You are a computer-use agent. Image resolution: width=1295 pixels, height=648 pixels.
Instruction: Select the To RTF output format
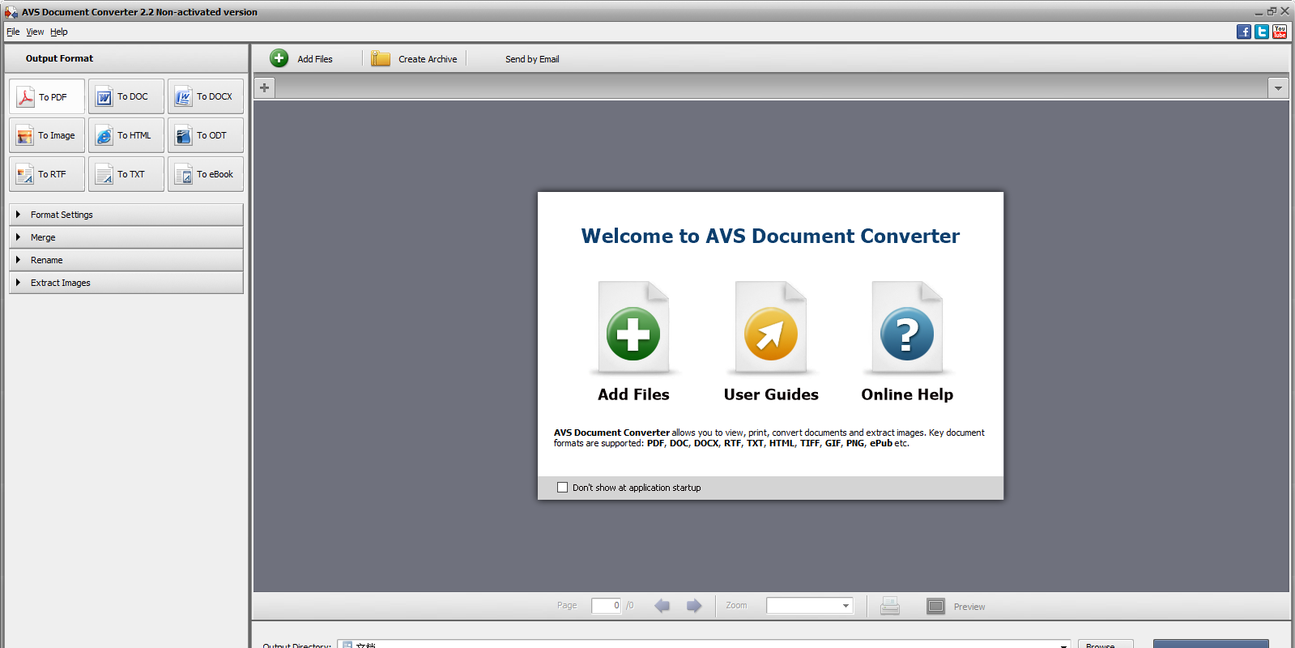[x=47, y=174]
